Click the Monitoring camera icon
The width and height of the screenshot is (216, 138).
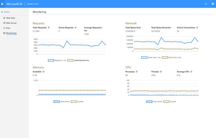point(4,33)
